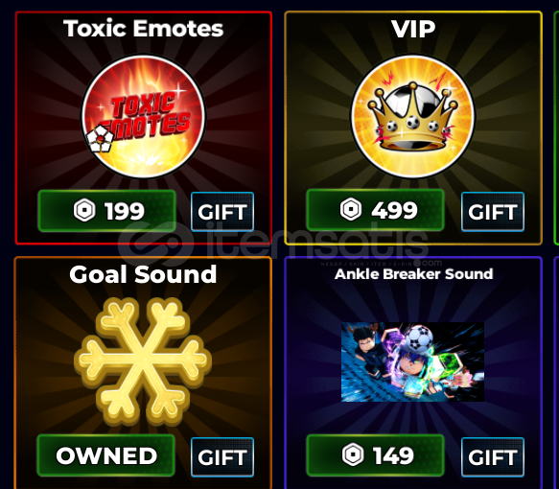Screen dimensions: 559x489
Task: Click the Robux icon beside 149
Action: coord(353,454)
